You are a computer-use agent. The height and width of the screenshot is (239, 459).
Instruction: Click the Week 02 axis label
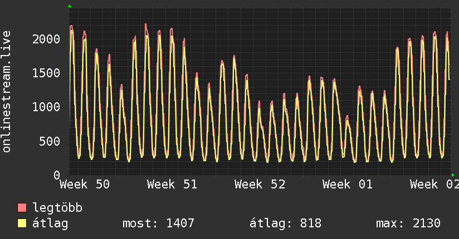(x=434, y=185)
